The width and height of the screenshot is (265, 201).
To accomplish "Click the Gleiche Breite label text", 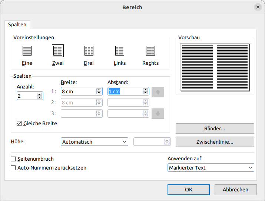I will [x=40, y=123].
